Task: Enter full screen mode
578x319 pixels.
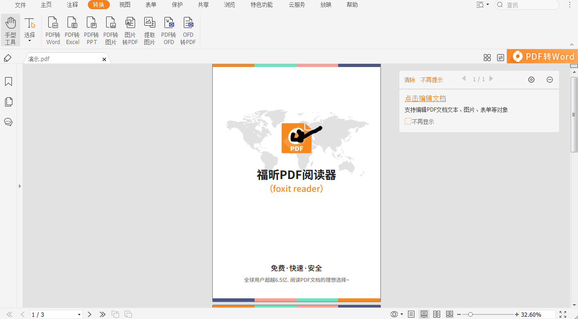Action: (x=563, y=314)
